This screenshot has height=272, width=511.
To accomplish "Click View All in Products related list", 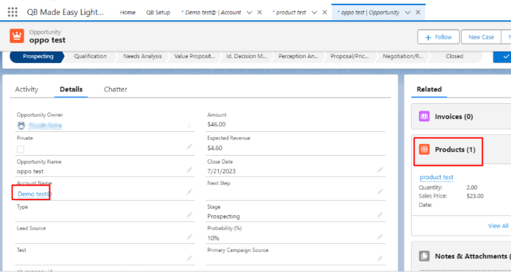I will point(498,226).
